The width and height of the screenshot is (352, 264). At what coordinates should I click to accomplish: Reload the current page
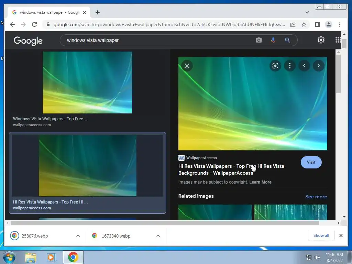click(34, 24)
